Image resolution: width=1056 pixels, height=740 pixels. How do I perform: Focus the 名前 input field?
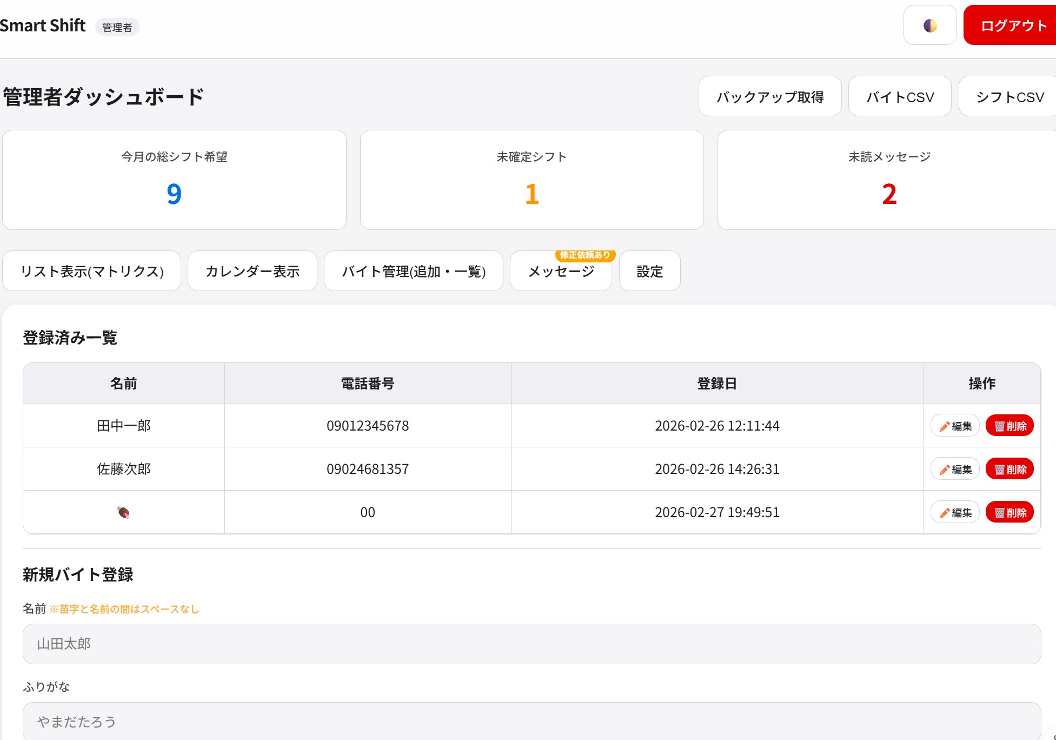532,644
